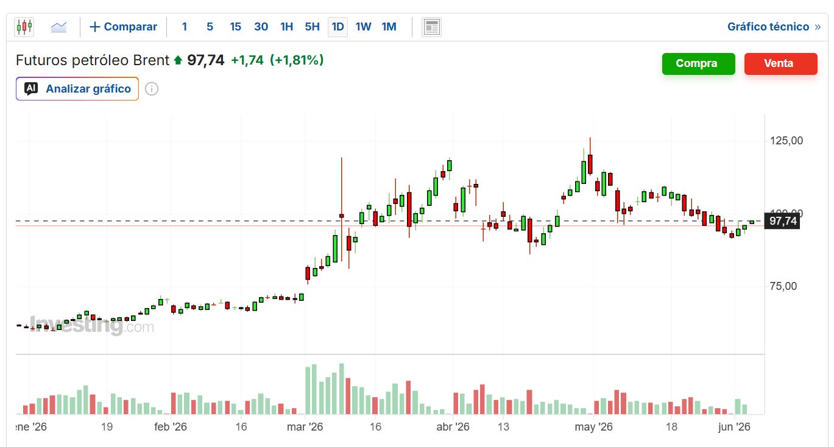The image size is (834, 447).
Task: Click the feb '26 date axis label
Action: pyautogui.click(x=171, y=427)
